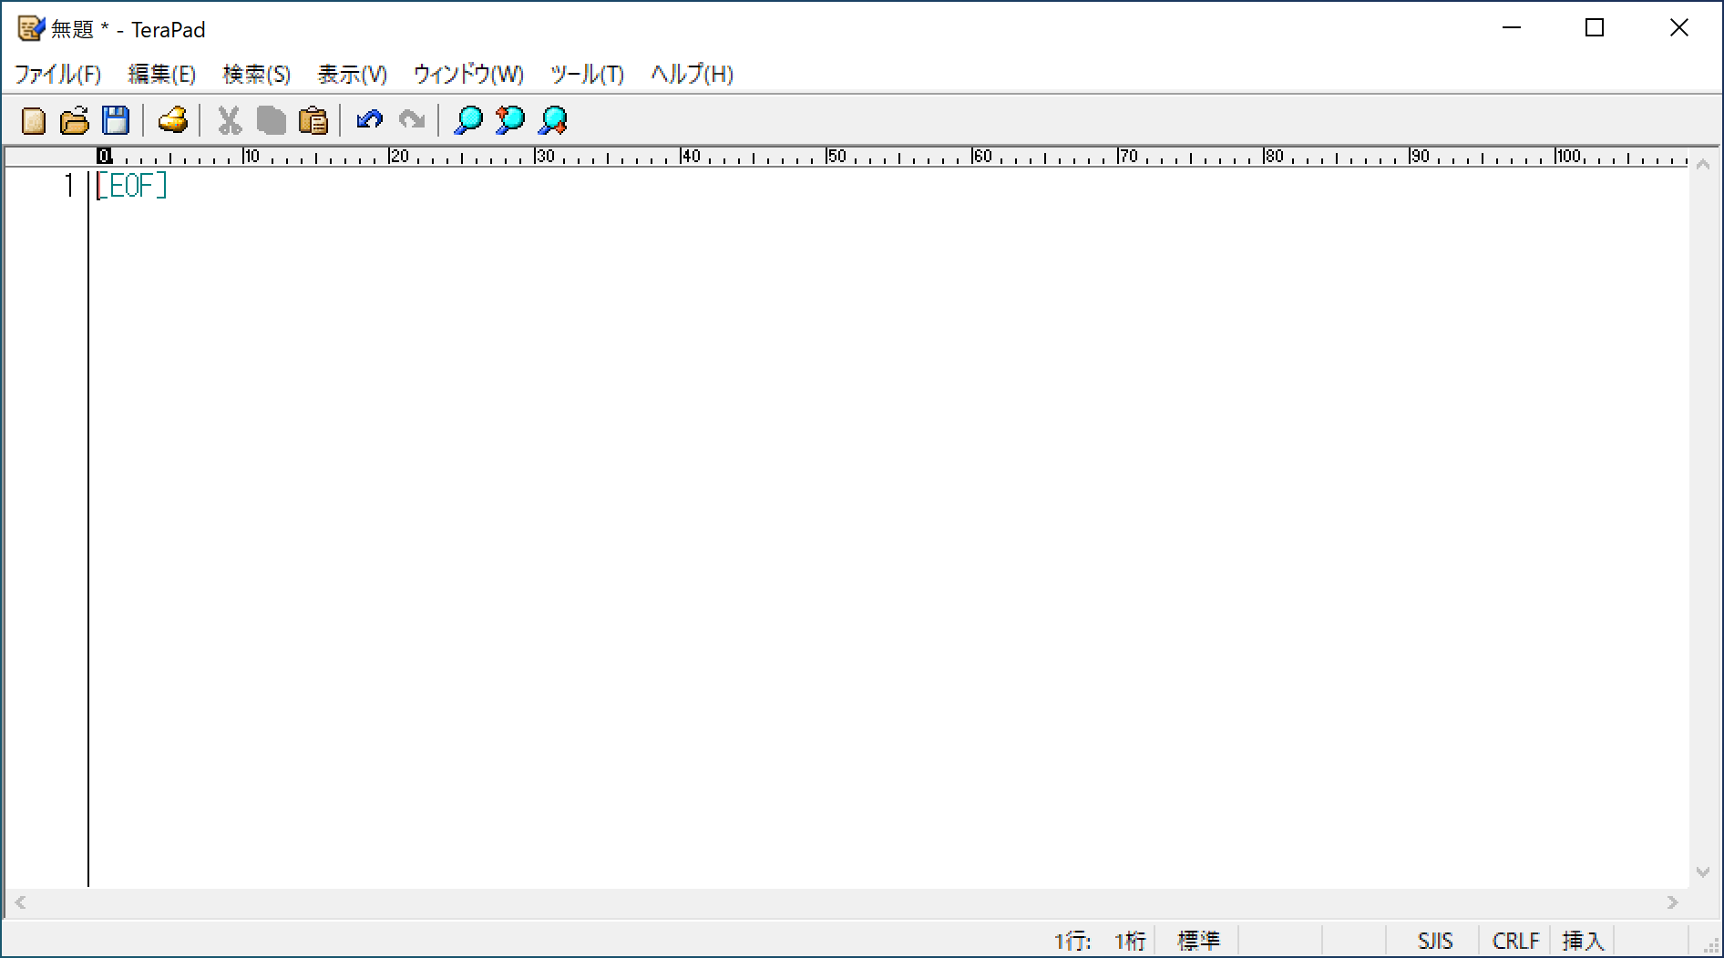
Task: Copy selection with the Copy icon
Action: [x=271, y=120]
